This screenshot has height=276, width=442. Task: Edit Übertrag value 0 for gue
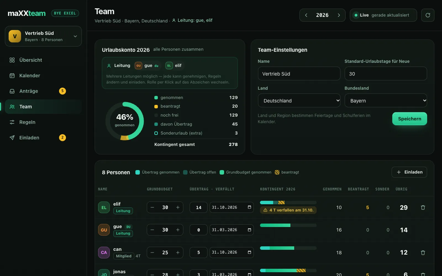[198, 230]
